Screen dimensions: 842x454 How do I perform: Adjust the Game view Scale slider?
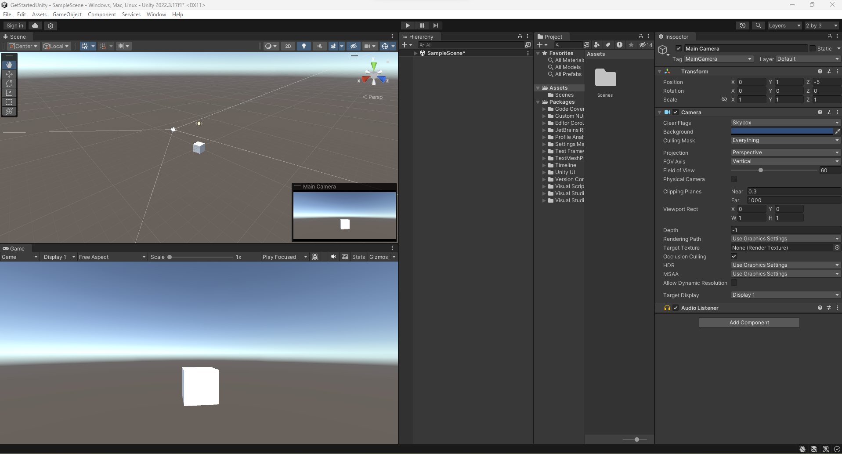[x=201, y=257]
